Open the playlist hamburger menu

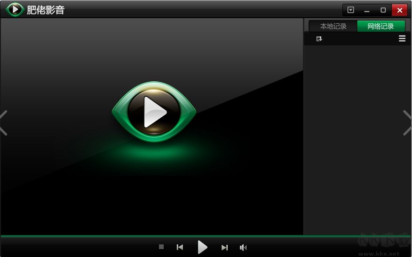pos(402,39)
